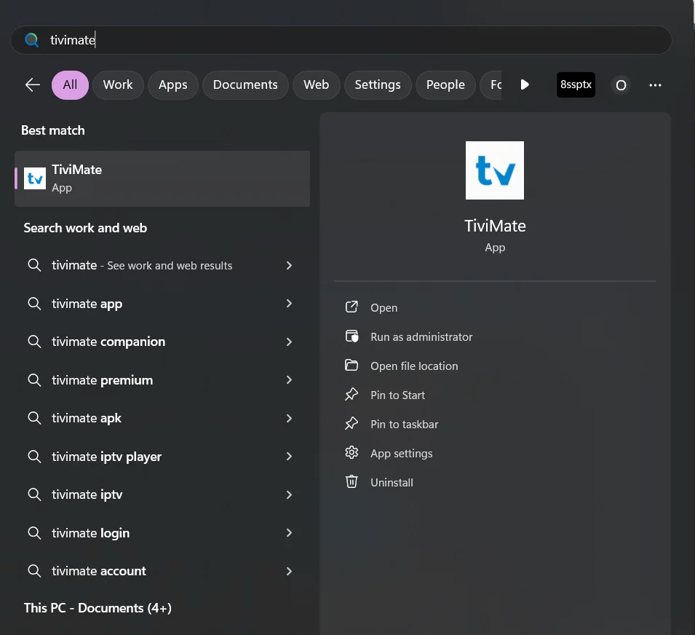Open App settings text link
695x635 pixels.
[x=401, y=454]
